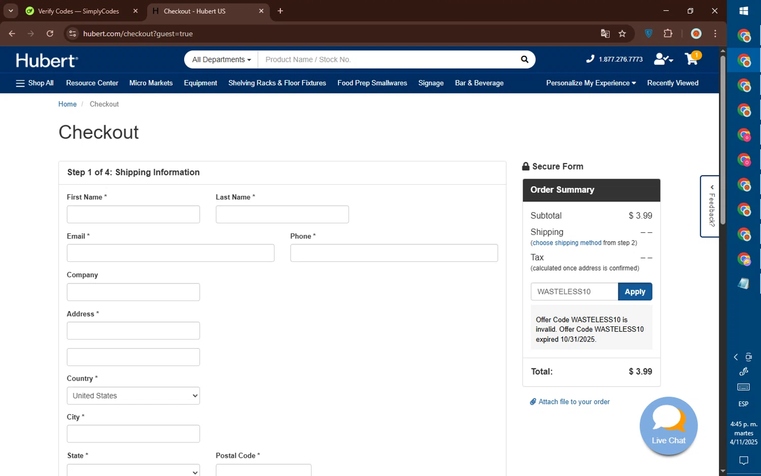The width and height of the screenshot is (761, 476).
Task: Close the Verify Codes SimplyCodes tab
Action: click(x=135, y=11)
